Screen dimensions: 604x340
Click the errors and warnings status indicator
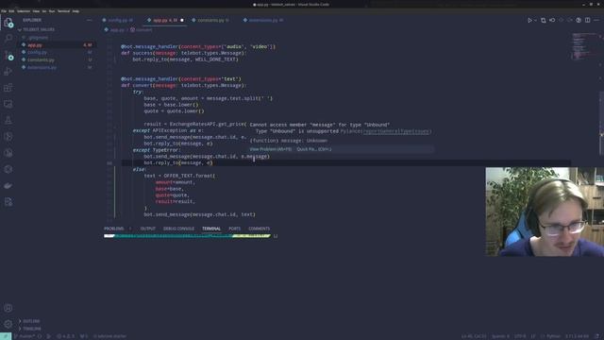coord(65,336)
